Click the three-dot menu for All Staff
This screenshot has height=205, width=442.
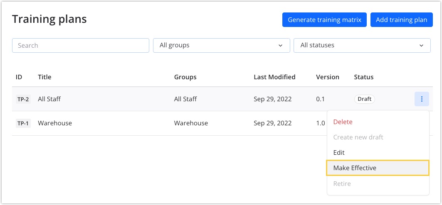(422, 99)
